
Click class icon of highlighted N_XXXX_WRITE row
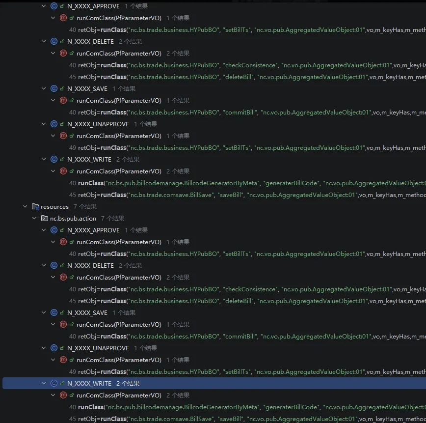coord(54,384)
